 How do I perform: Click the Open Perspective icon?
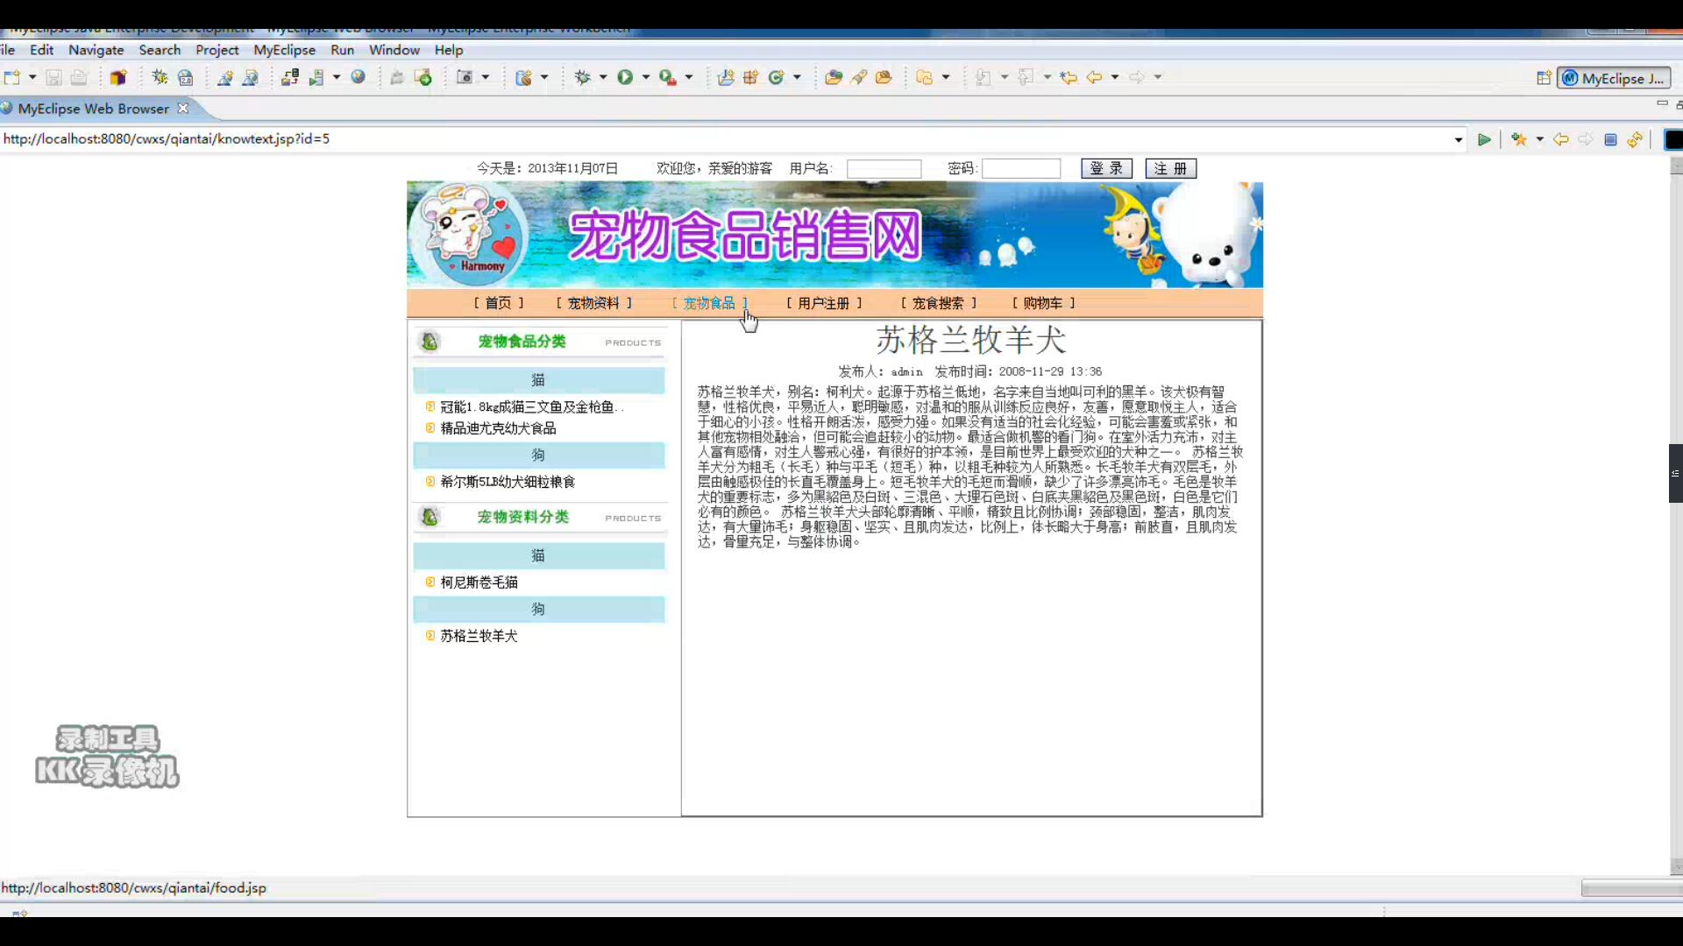1544,78
